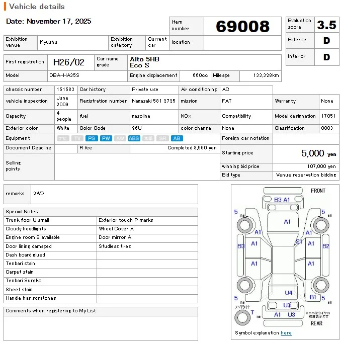Image resolution: width=341 pixels, height=343 pixels.
Task: Click the blue AB airbag badge
Action: (x=177, y=138)
